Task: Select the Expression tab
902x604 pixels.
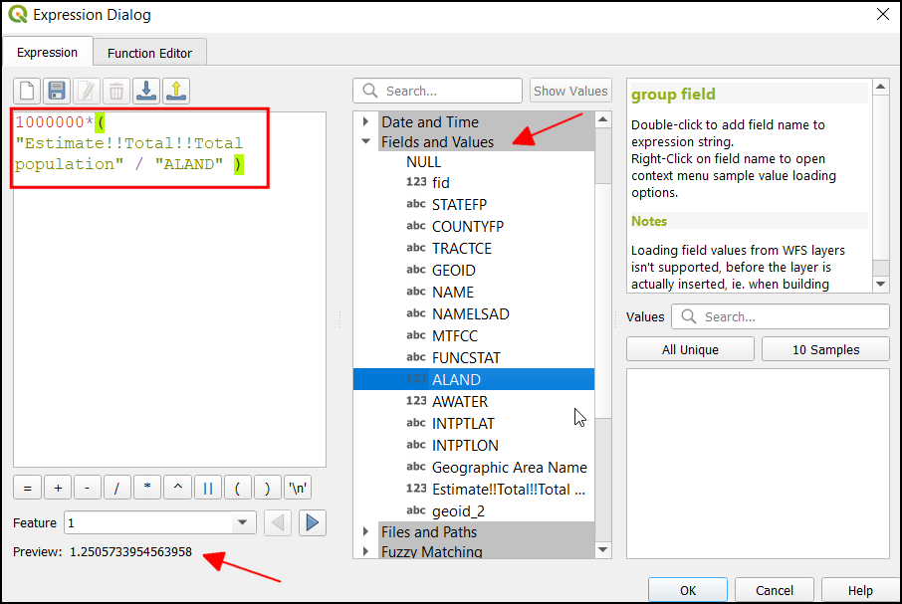Action: click(47, 53)
